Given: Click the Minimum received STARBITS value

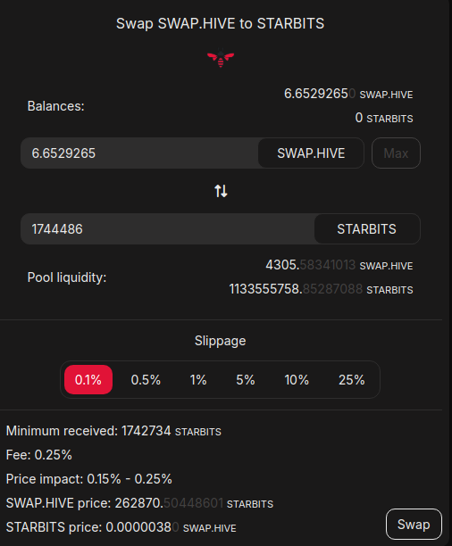Looking at the screenshot, I should (x=172, y=431).
